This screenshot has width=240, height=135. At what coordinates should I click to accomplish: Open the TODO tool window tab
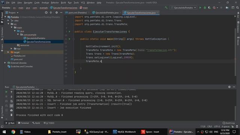(49, 123)
